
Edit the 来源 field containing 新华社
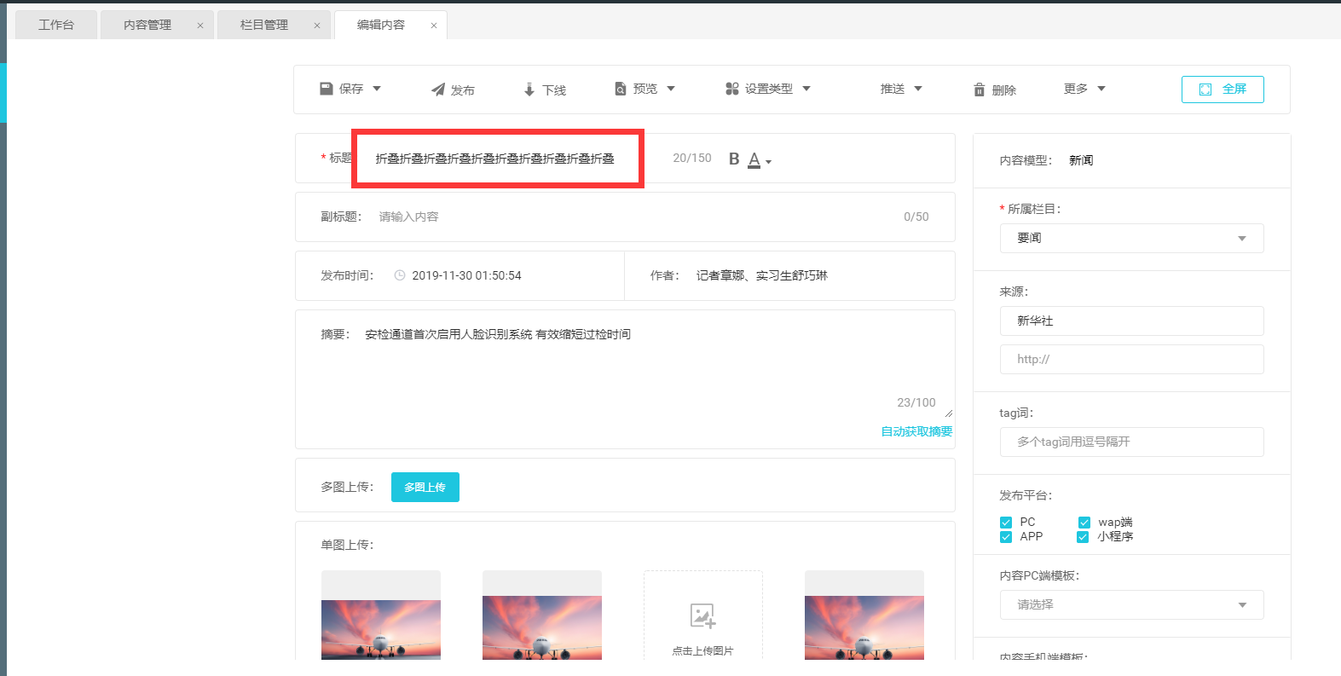coord(1131,321)
